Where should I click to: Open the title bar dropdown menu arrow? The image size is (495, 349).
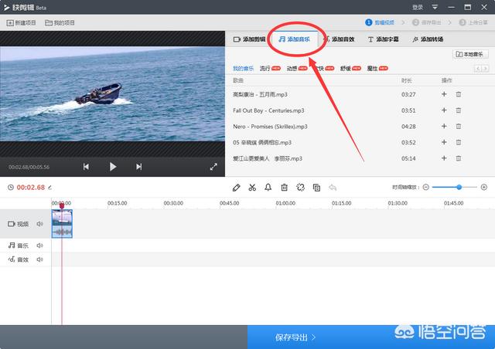coord(435,7)
